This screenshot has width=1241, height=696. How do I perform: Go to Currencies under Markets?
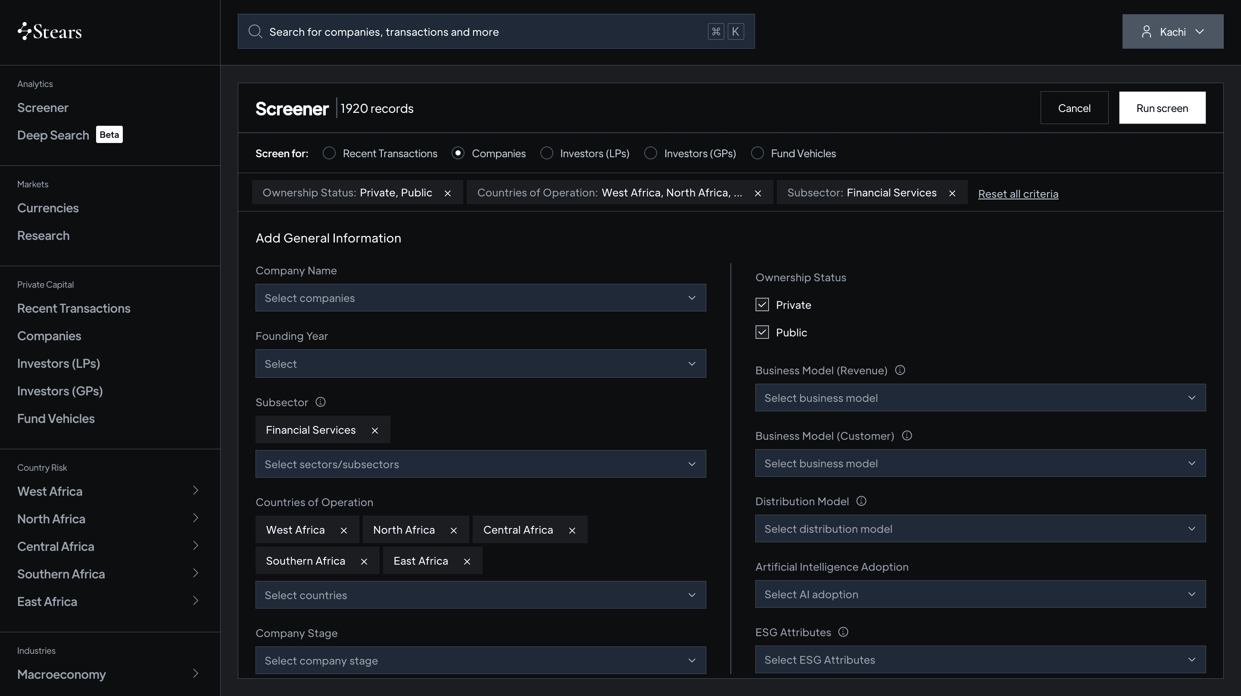(48, 208)
